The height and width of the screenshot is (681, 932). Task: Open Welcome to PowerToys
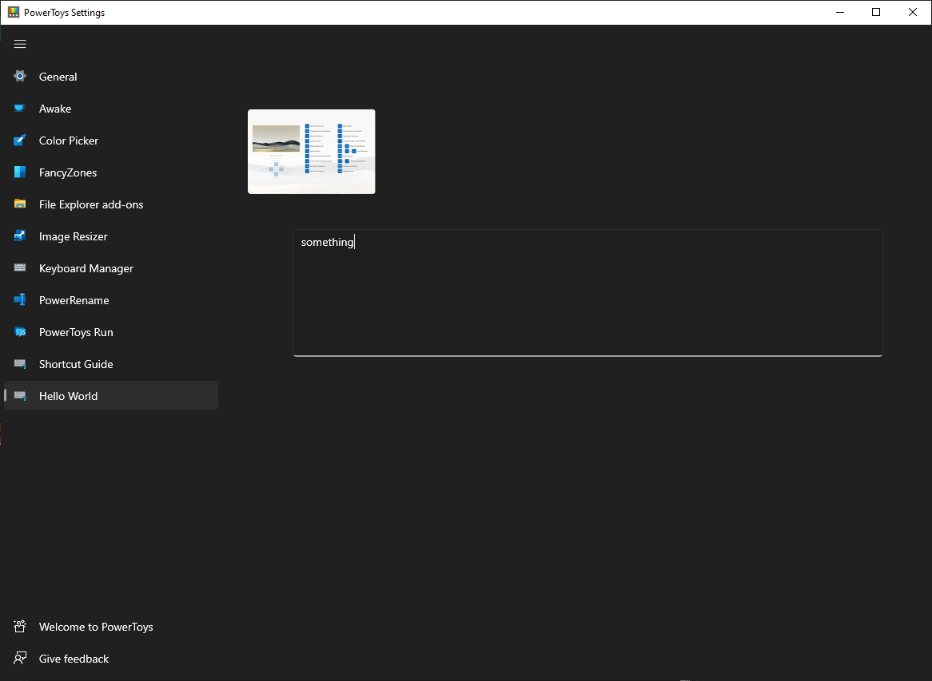pos(96,627)
